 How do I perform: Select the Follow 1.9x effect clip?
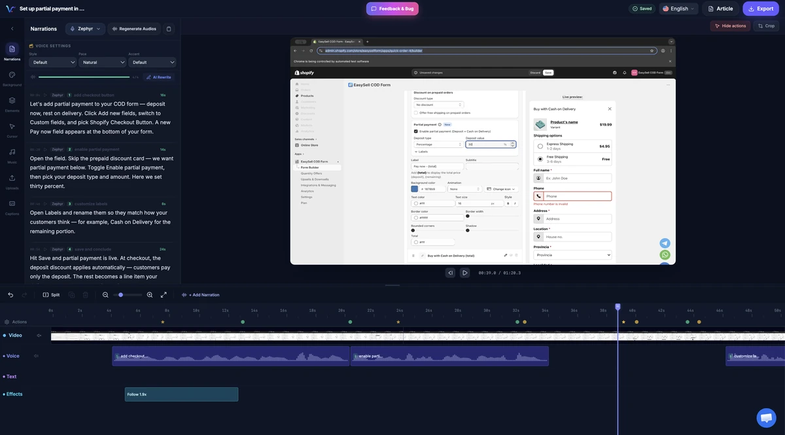181,394
